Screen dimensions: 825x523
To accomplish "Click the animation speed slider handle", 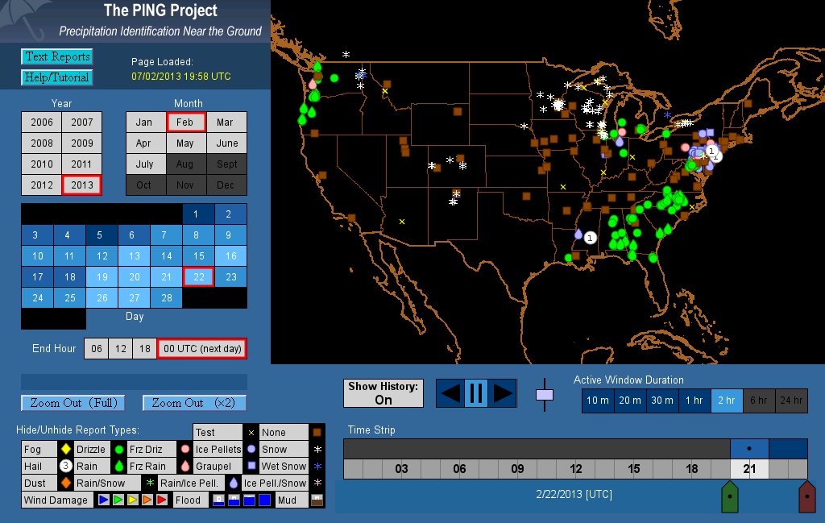I will click(x=545, y=395).
